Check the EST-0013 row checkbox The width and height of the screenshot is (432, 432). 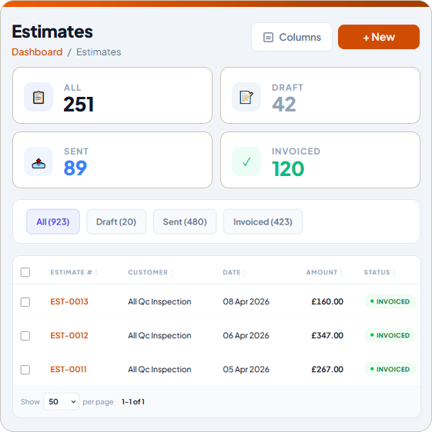25,302
